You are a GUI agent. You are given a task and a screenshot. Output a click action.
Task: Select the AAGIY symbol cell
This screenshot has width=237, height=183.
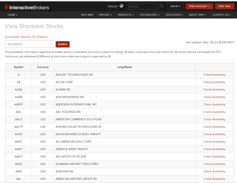[x=19, y=157]
